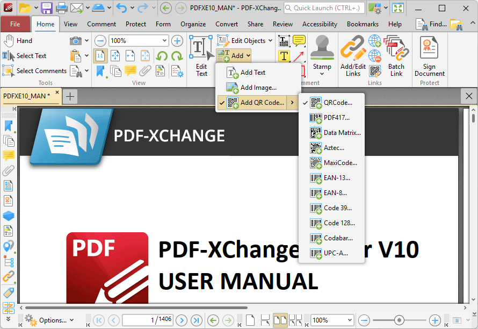The width and height of the screenshot is (478, 329).
Task: Expand the Edit Objects dropdown
Action: coord(270,41)
